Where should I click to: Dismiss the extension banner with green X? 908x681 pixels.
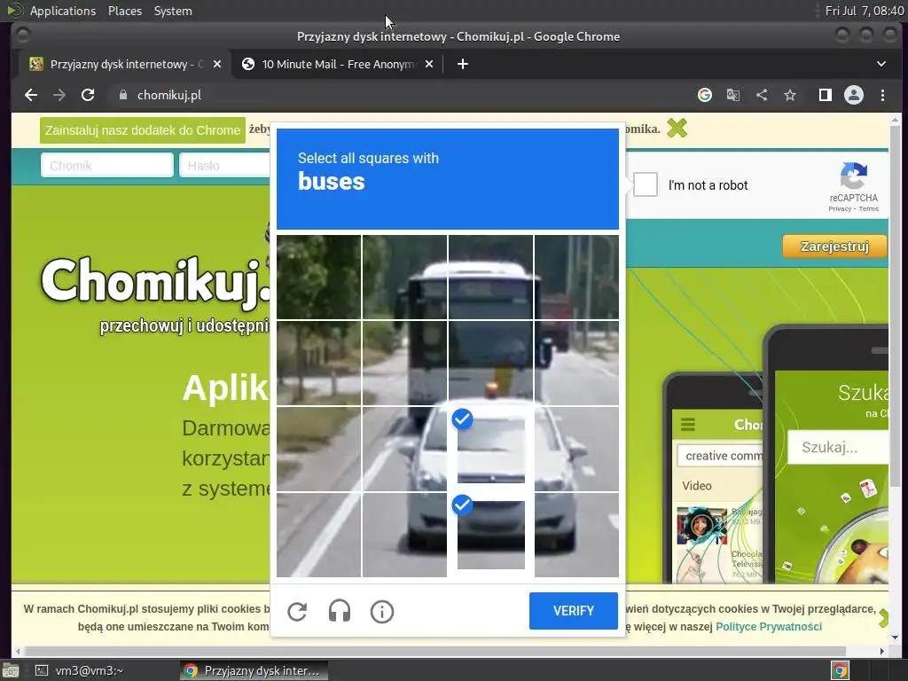(x=677, y=128)
